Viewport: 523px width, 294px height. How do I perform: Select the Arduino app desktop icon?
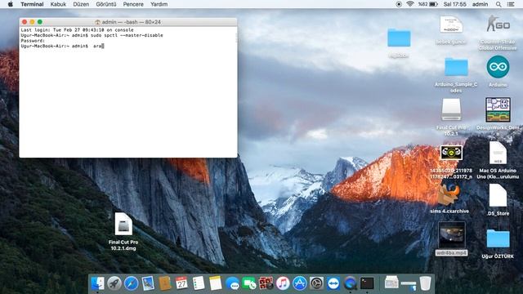[498, 67]
